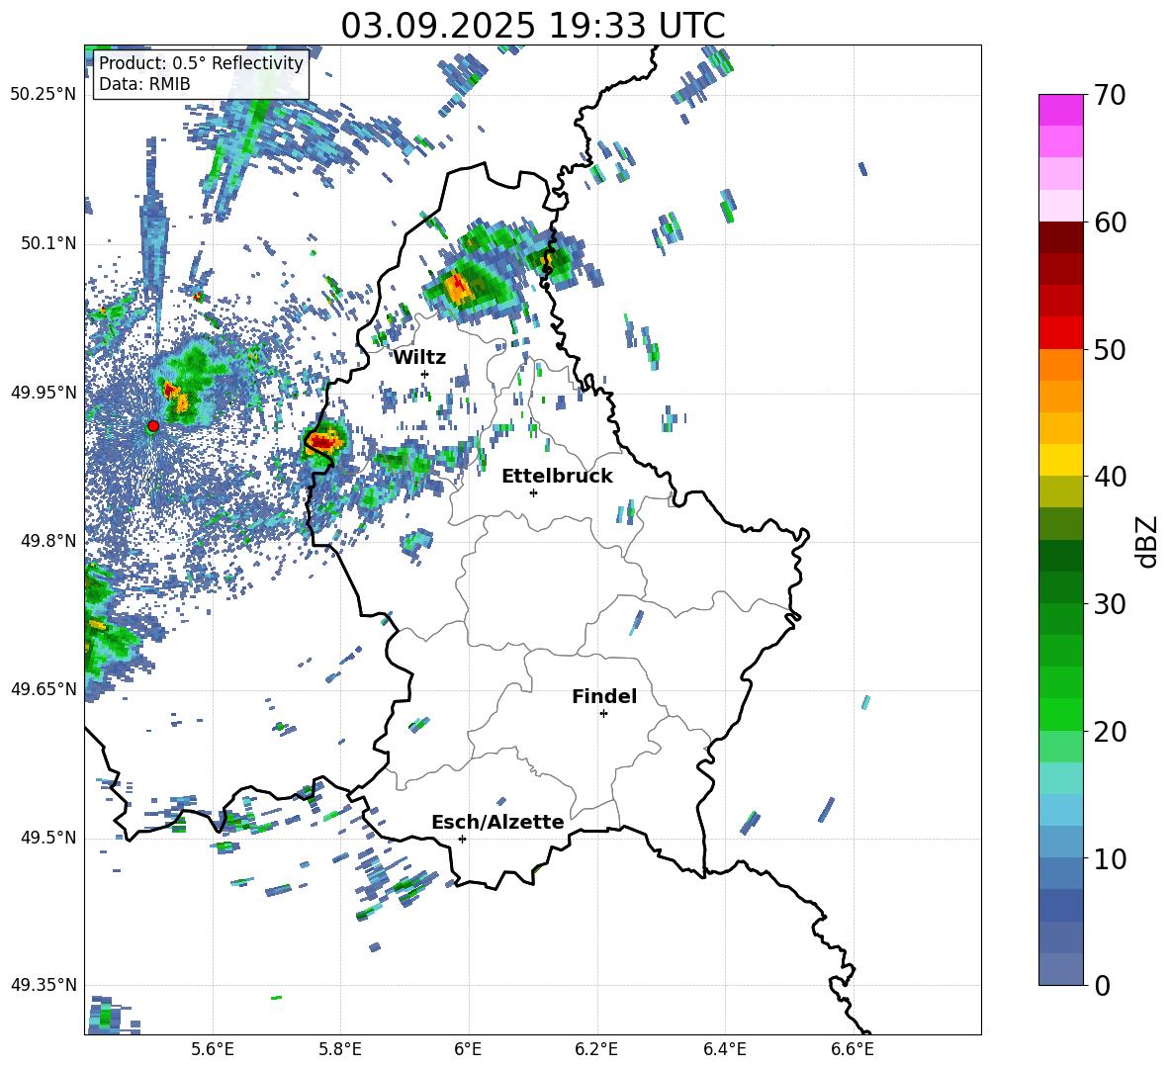This screenshot has height=1069, width=1171.
Task: Click the 6.6°E longitude tick label
Action: pos(853,1049)
